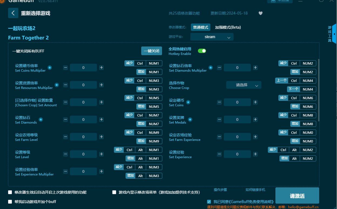Open the steam game platform dropdown
Viewport: 337px width, 209px height.
(212, 37)
